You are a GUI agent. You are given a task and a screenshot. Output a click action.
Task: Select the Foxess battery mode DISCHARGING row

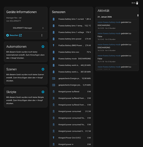(x=71, y=59)
